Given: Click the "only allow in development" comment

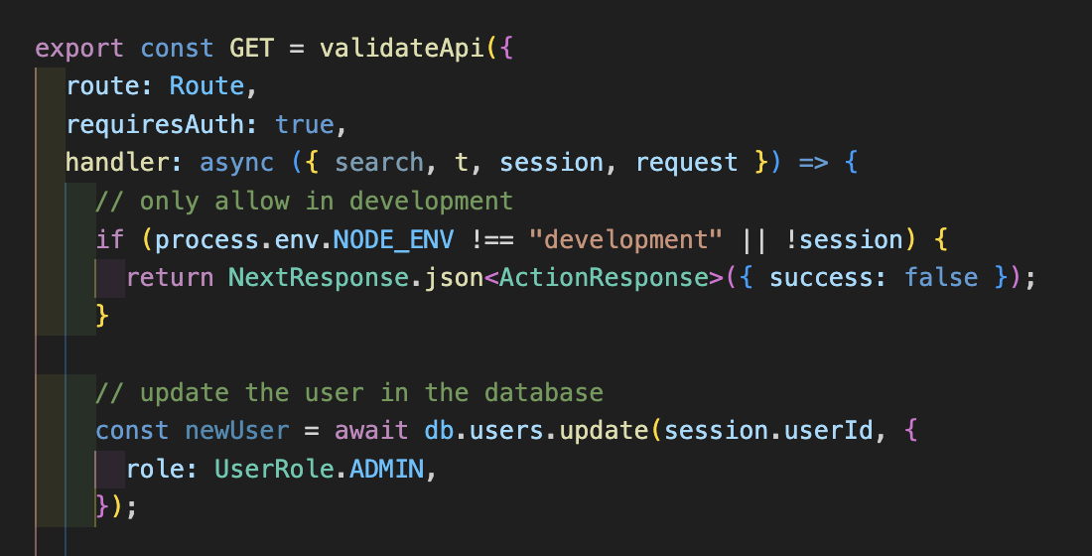Looking at the screenshot, I should 305,201.
